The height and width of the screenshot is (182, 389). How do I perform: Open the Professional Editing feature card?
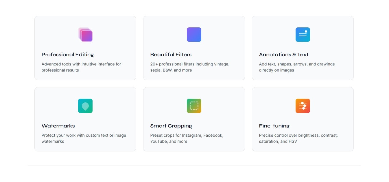[85, 48]
